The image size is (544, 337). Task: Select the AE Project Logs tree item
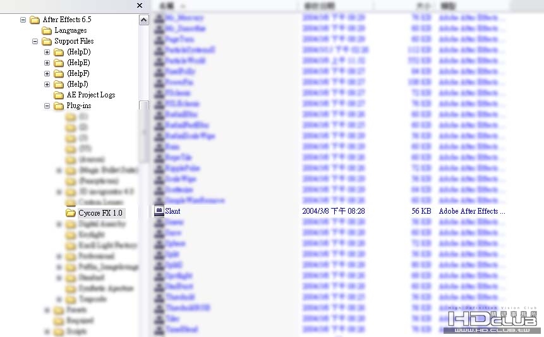(91, 95)
